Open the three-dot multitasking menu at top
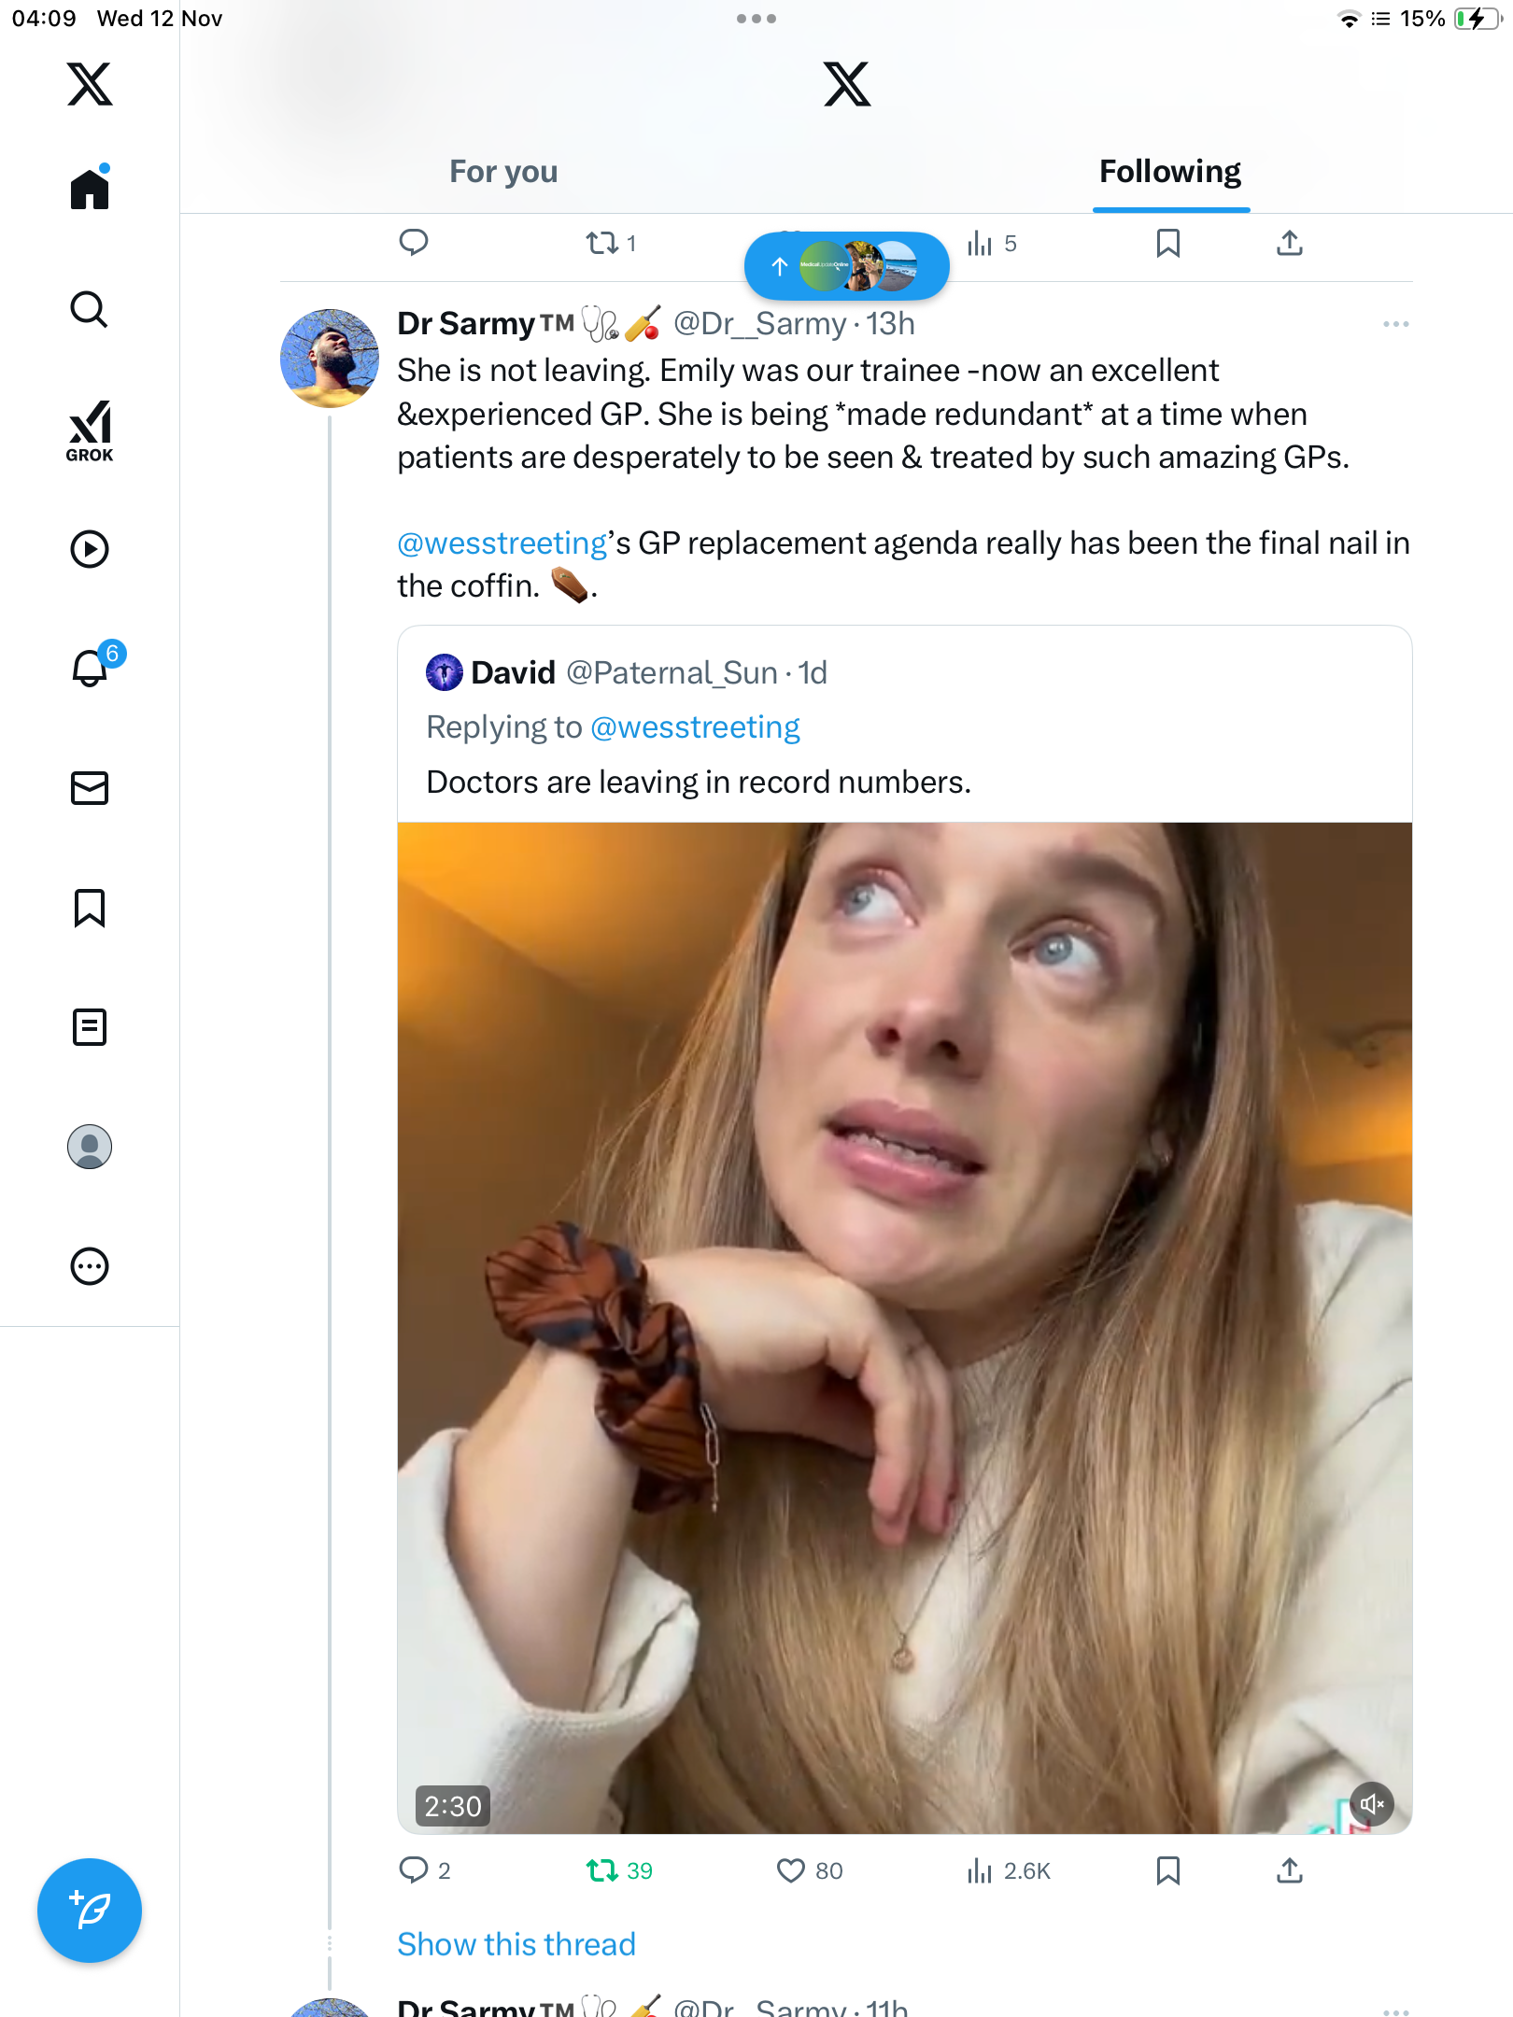The image size is (1513, 2017). (x=756, y=19)
